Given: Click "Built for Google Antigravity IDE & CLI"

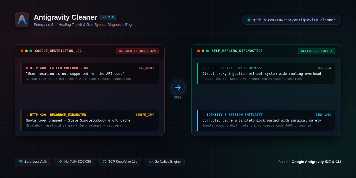Looking at the screenshot, I should 310,162.
